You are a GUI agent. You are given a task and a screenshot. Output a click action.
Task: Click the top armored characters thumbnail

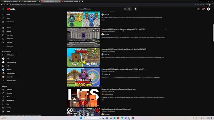click(x=83, y=19)
